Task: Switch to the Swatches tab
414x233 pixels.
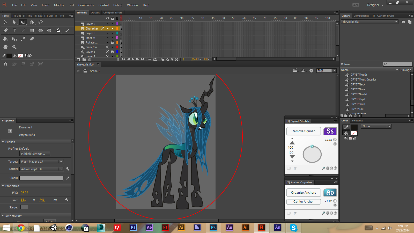Action: pos(357,121)
